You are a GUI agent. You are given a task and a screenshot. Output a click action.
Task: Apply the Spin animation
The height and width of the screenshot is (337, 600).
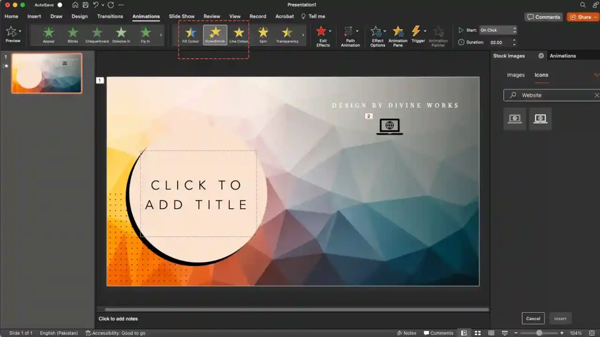pyautogui.click(x=263, y=33)
